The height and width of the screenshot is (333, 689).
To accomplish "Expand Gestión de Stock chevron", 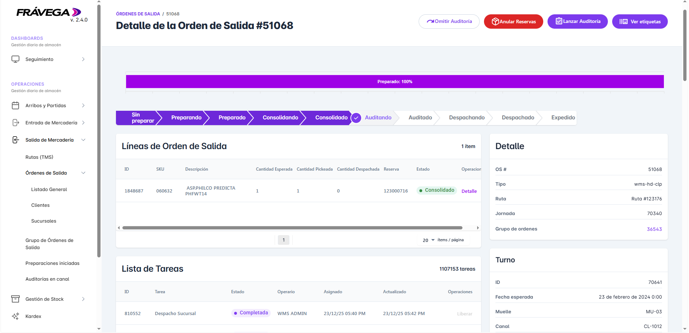I will click(83, 299).
